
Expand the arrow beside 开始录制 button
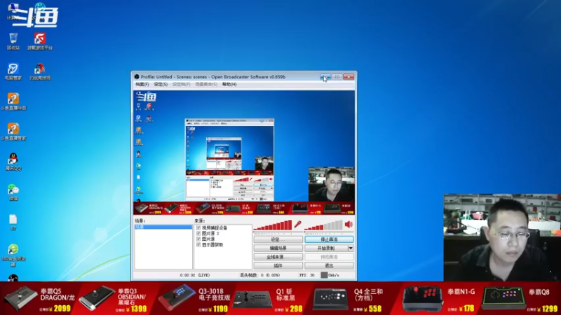[x=350, y=248]
